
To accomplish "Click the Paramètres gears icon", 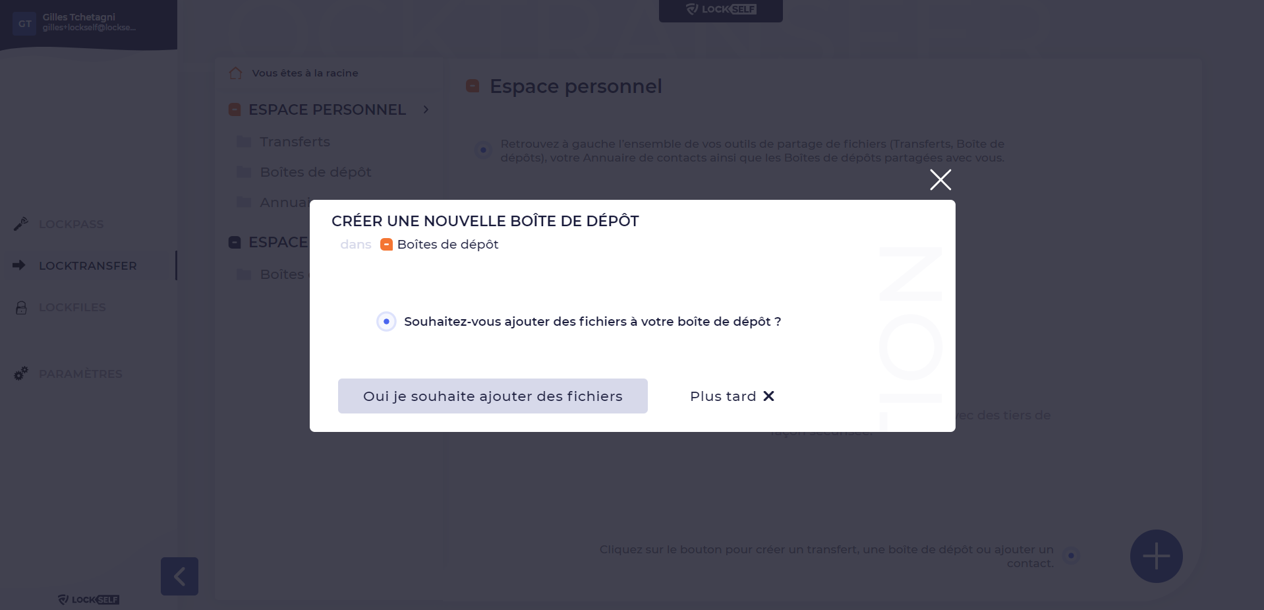I will click(x=21, y=373).
